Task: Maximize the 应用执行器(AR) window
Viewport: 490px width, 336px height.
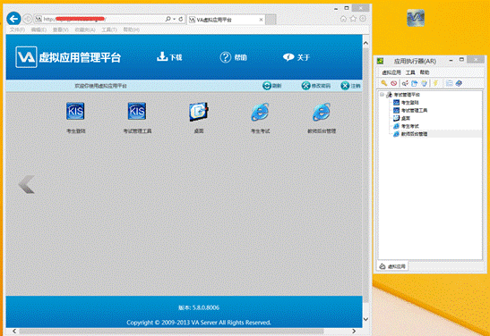Action: tap(461, 60)
